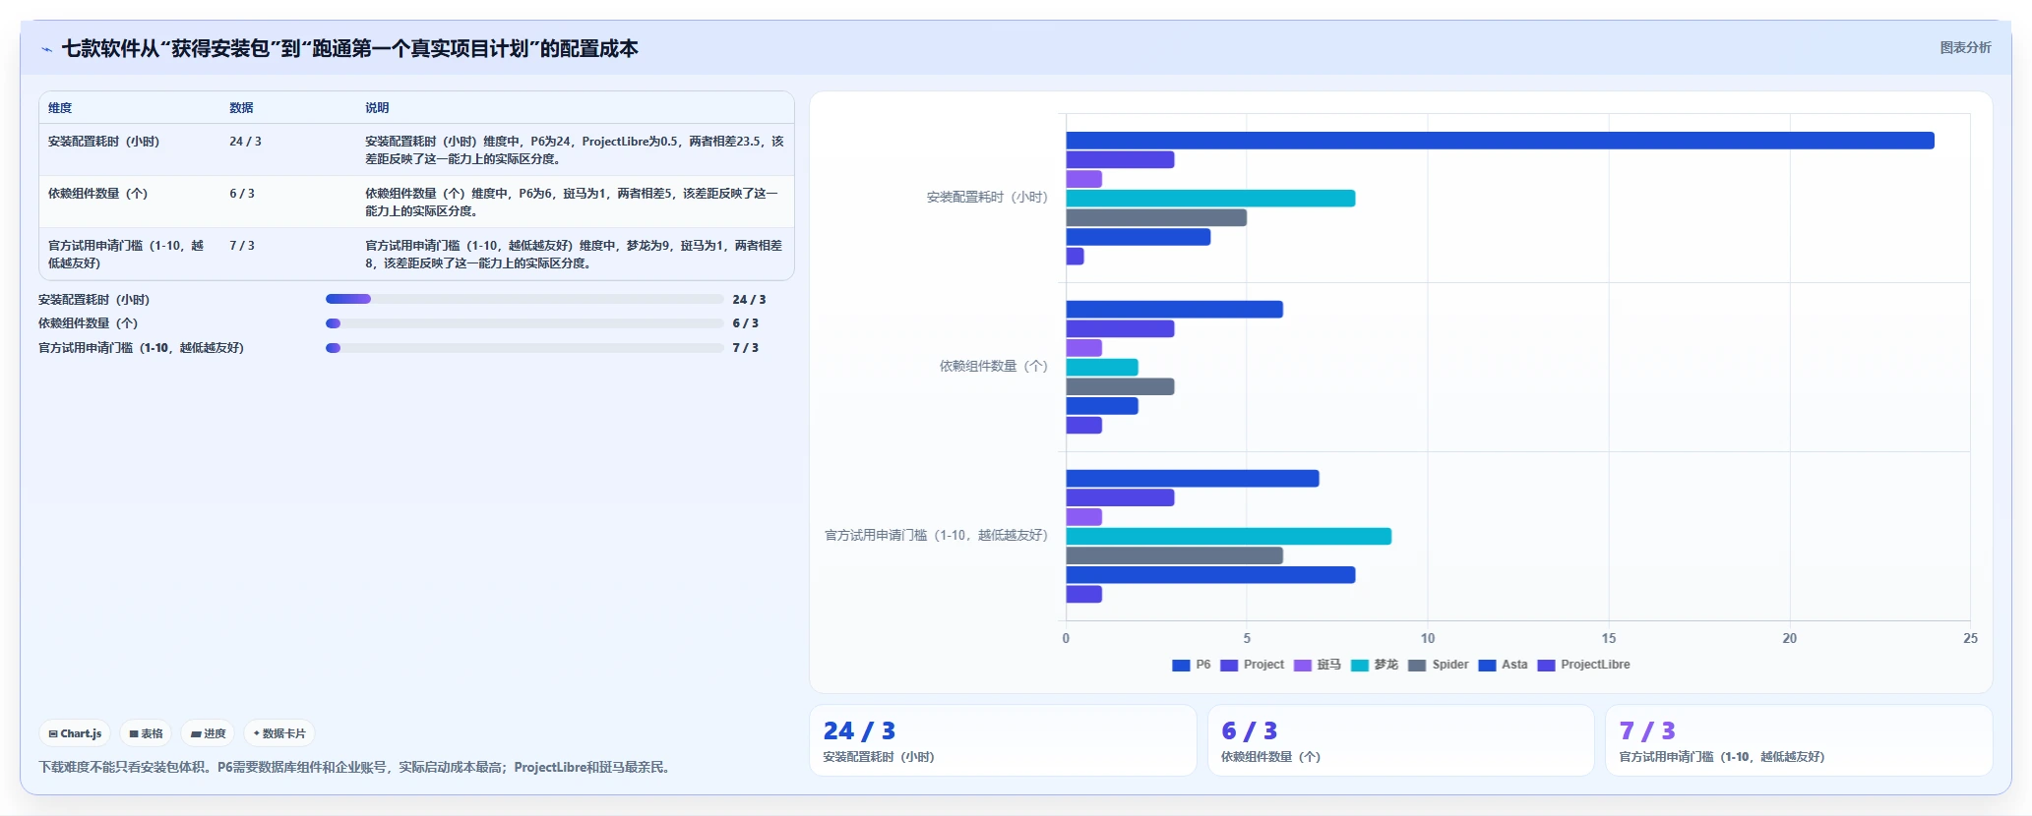
Task: Click the Spider gray bar in 官方试用申请门槛 group
Action: coord(1174,555)
